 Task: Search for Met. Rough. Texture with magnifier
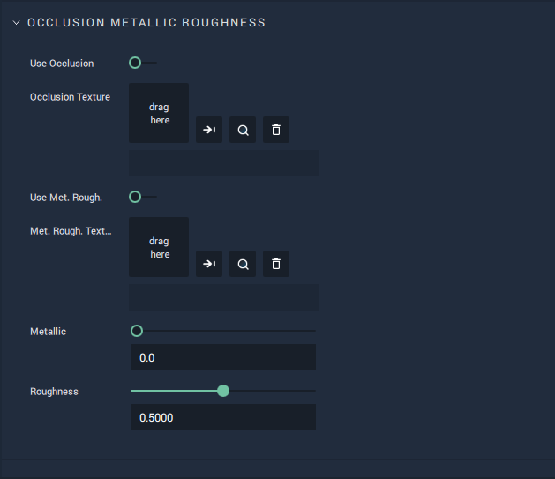point(243,264)
